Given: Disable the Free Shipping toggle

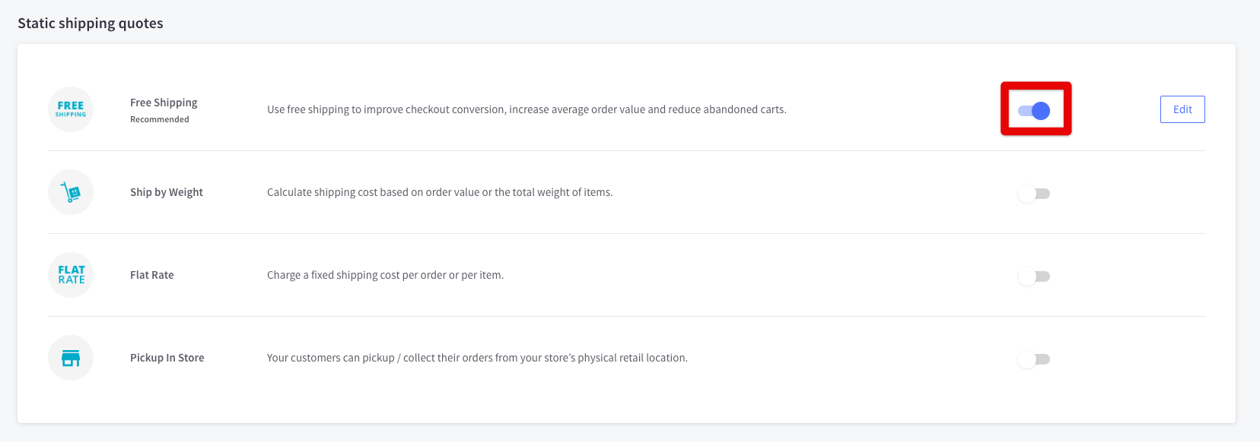Looking at the screenshot, I should (x=1034, y=111).
